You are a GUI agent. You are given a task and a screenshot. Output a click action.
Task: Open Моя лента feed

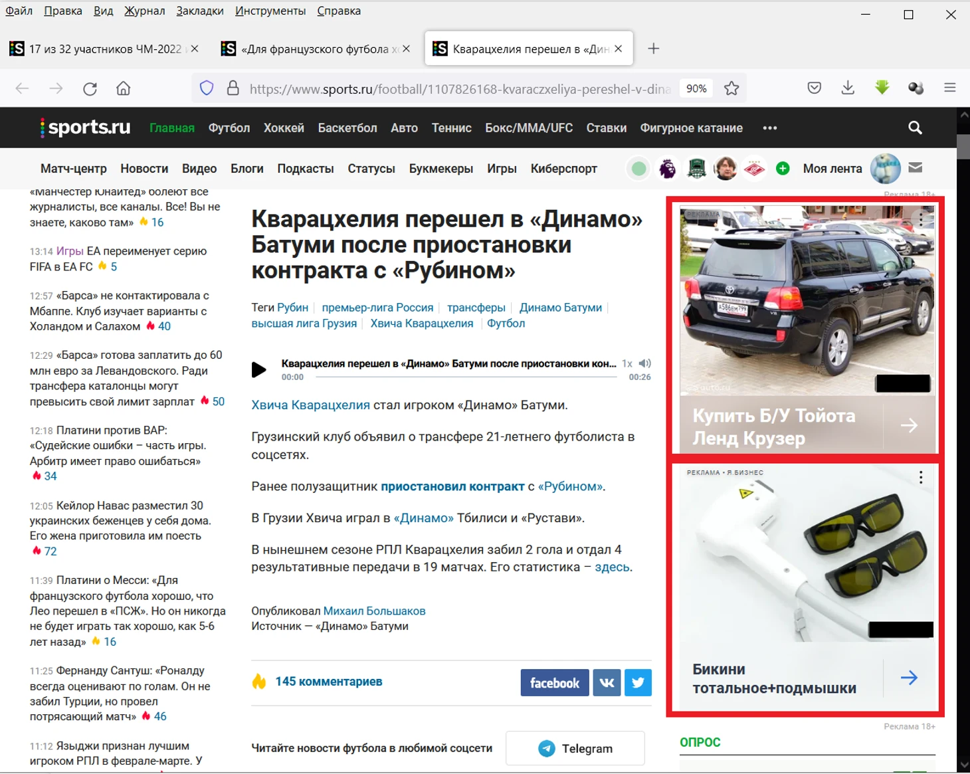tap(832, 169)
